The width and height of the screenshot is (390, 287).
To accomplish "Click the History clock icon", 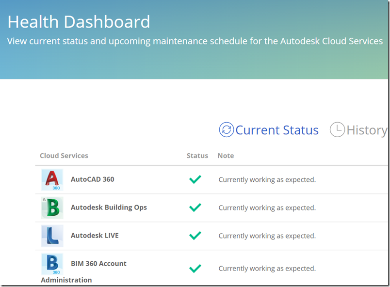I will coord(337,129).
